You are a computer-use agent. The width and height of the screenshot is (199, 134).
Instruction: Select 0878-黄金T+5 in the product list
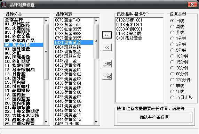point(74,25)
